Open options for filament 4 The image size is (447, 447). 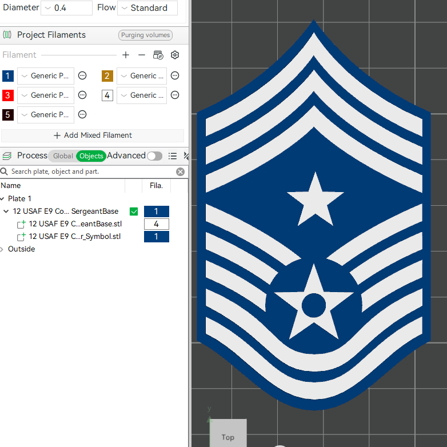pos(175,95)
